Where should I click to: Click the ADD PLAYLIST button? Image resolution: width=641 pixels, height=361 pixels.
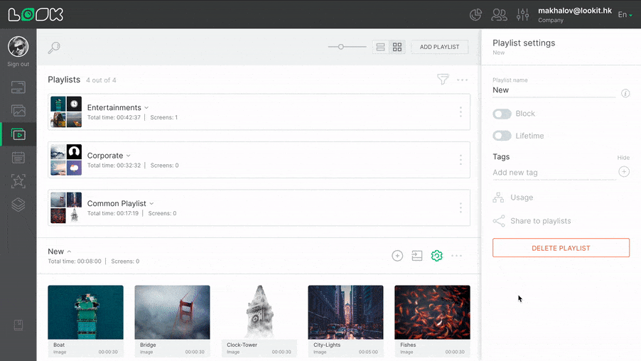(x=439, y=47)
